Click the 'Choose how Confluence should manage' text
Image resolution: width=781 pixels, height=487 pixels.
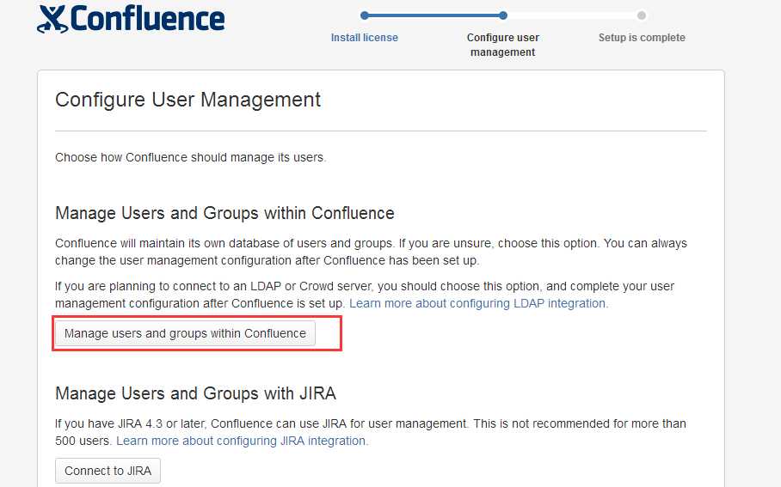[190, 157]
